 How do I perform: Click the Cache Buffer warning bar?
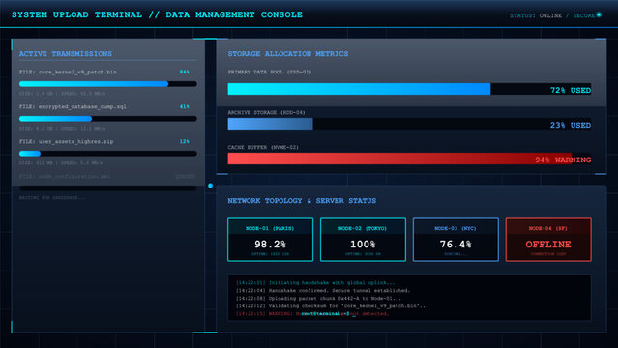(409, 159)
